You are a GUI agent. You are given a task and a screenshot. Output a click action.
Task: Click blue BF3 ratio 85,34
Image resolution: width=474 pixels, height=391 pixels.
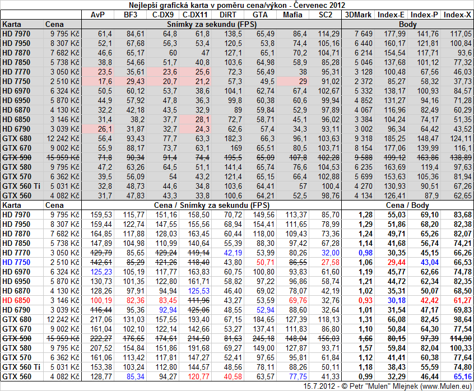(136, 377)
